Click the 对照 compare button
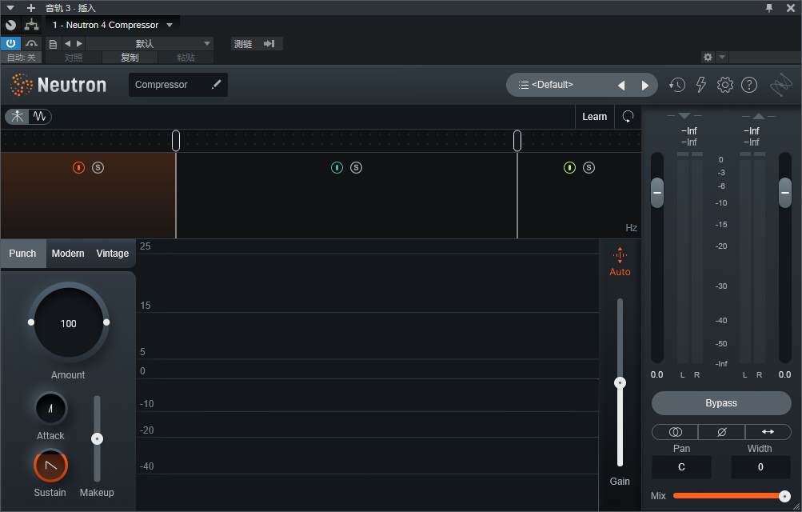Viewport: 802px width, 512px height. (74, 58)
